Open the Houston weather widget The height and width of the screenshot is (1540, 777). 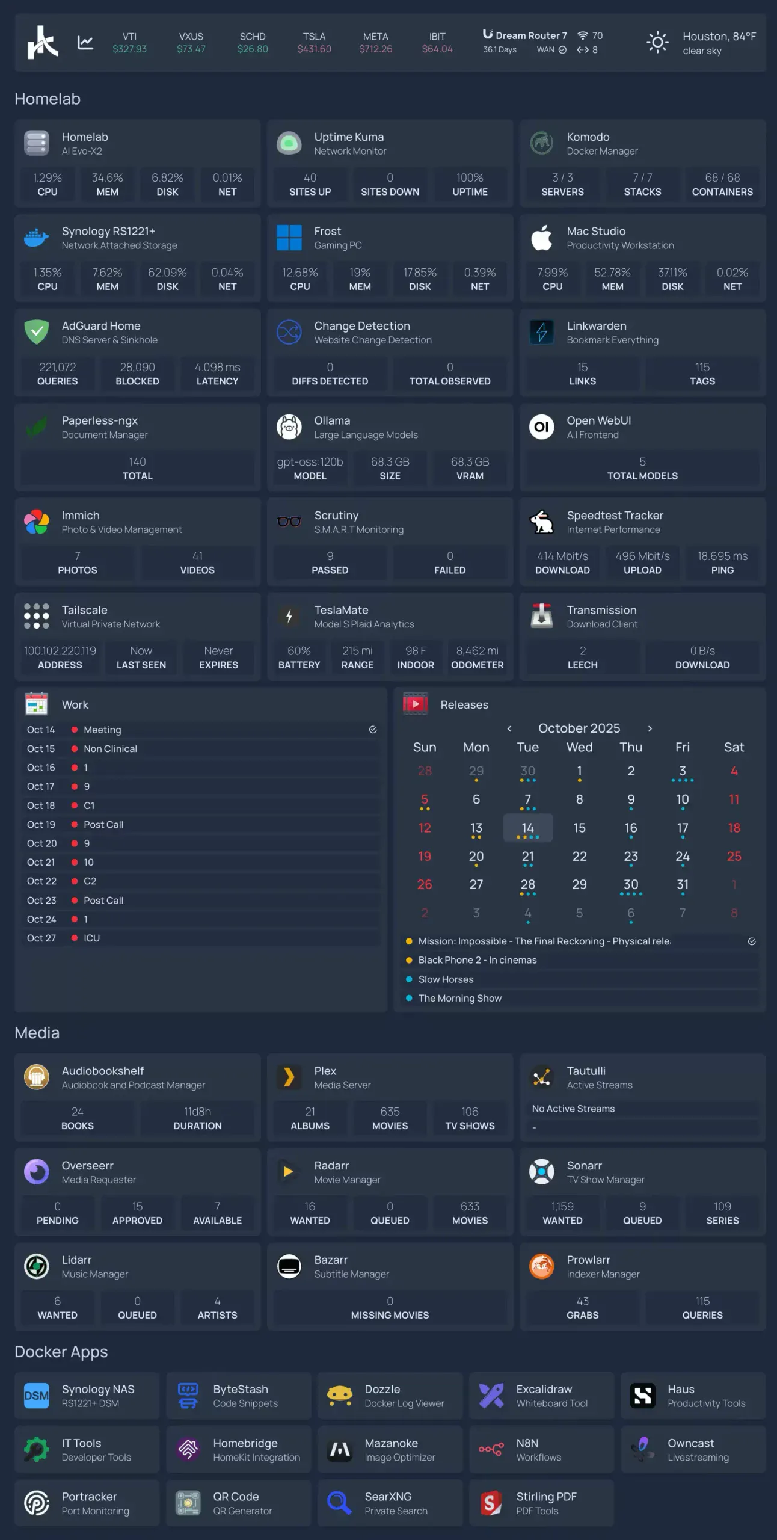pyautogui.click(x=701, y=43)
